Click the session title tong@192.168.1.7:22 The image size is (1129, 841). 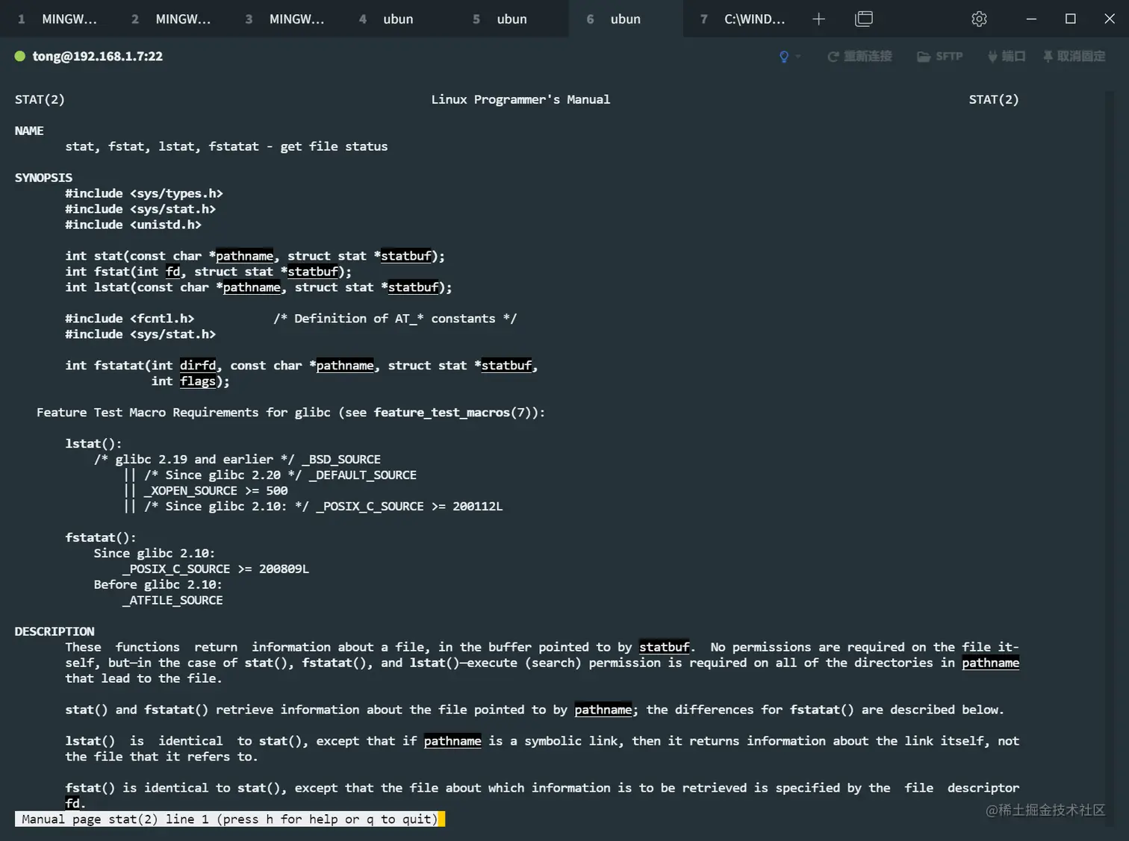(98, 56)
